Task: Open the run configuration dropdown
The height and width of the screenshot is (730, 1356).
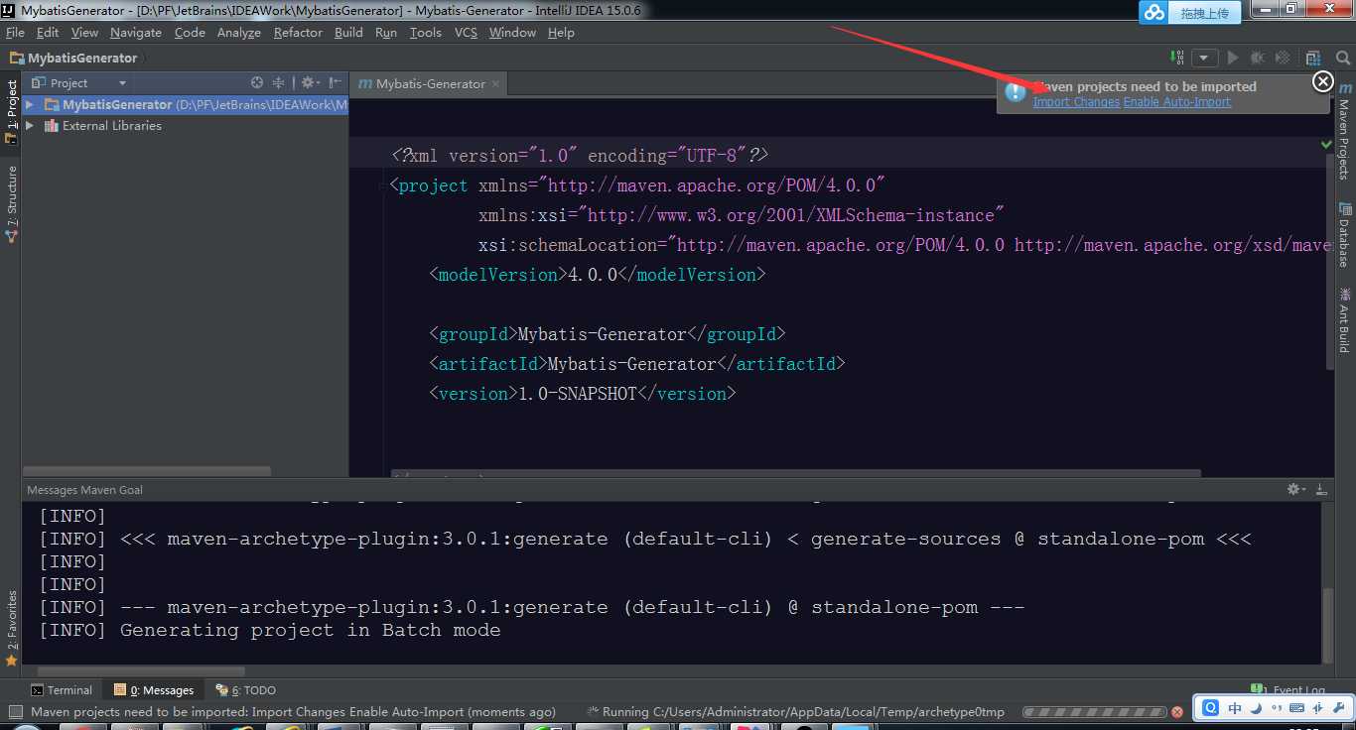Action: (x=1205, y=59)
